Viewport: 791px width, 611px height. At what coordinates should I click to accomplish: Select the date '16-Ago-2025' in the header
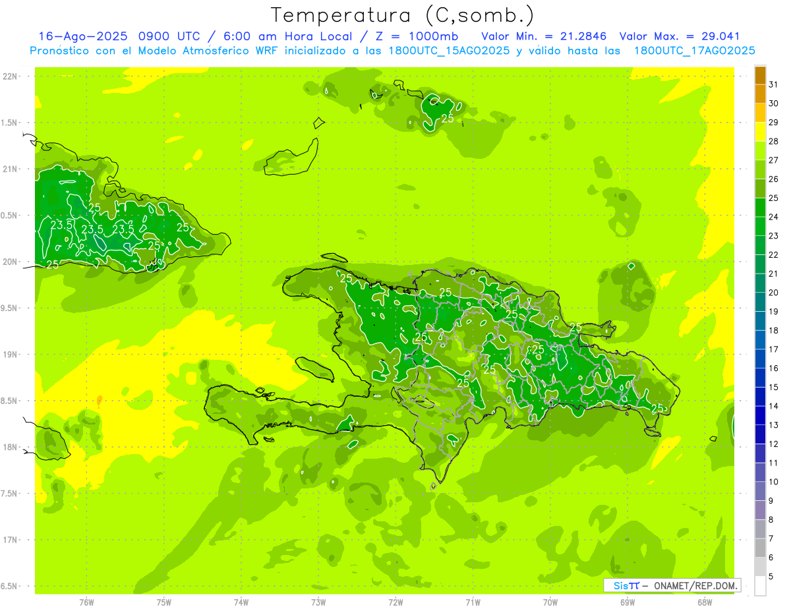point(82,36)
